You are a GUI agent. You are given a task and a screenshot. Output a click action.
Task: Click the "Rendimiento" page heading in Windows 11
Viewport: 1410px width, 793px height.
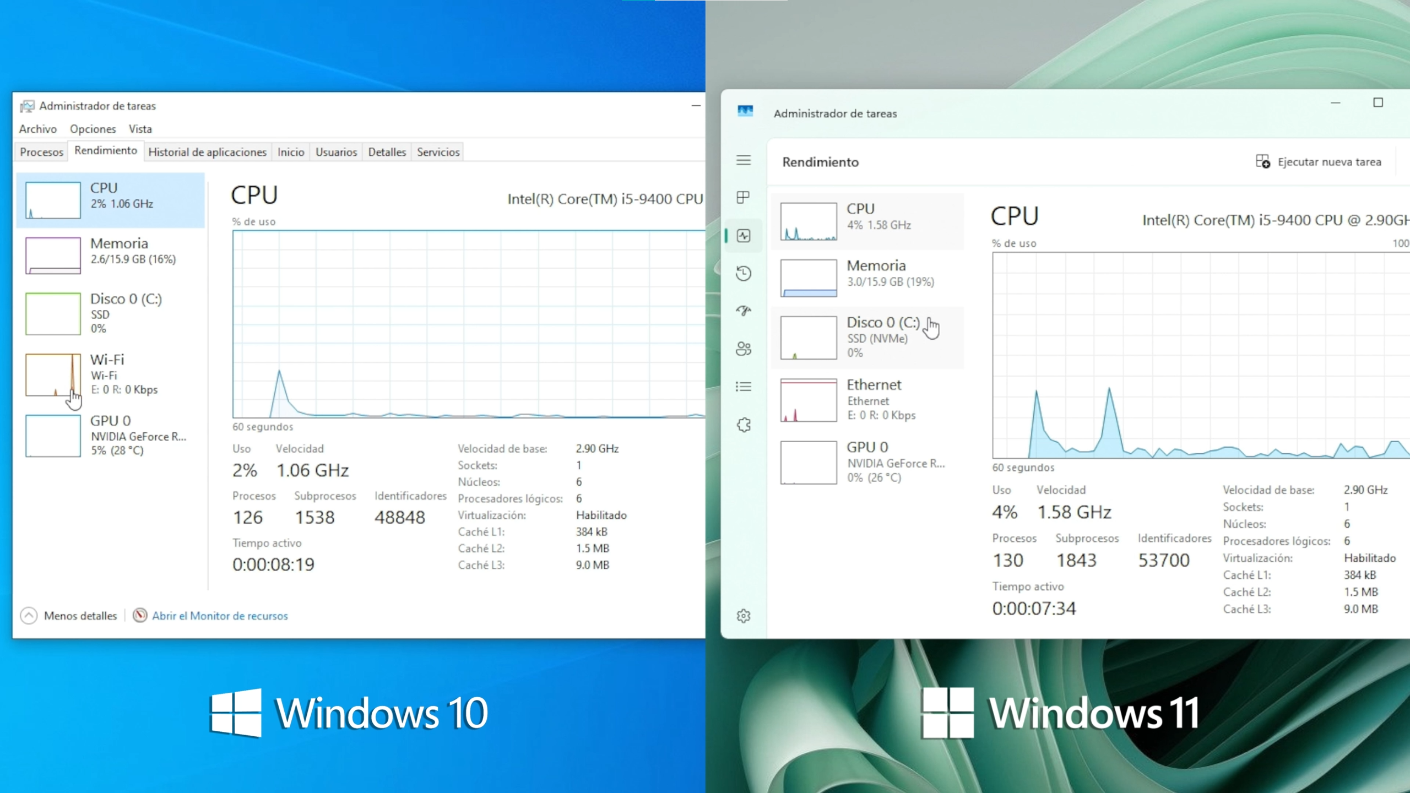click(821, 162)
